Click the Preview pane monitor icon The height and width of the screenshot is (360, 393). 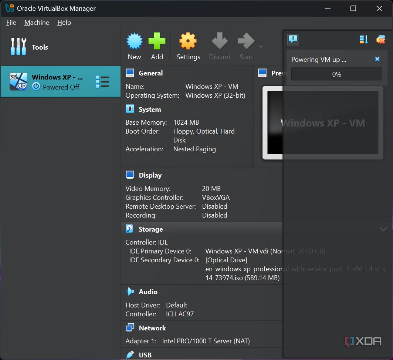tap(262, 73)
